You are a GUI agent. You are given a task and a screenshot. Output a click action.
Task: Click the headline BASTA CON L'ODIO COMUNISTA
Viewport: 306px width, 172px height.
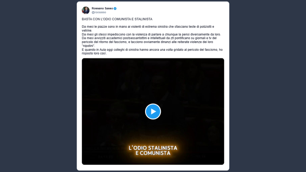pos(117,19)
